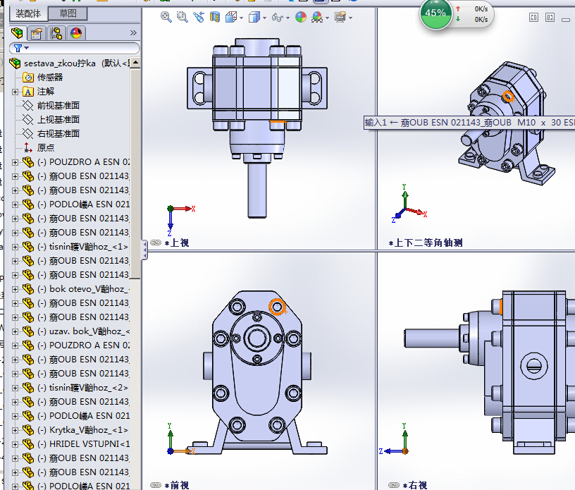575x490 pixels.
Task: Open the DisplayManager color ball tab
Action: (x=76, y=33)
